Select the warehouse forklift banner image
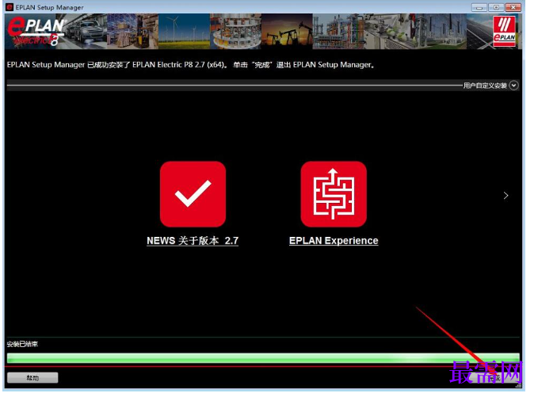The height and width of the screenshot is (397, 538). pyautogui.click(x=133, y=31)
